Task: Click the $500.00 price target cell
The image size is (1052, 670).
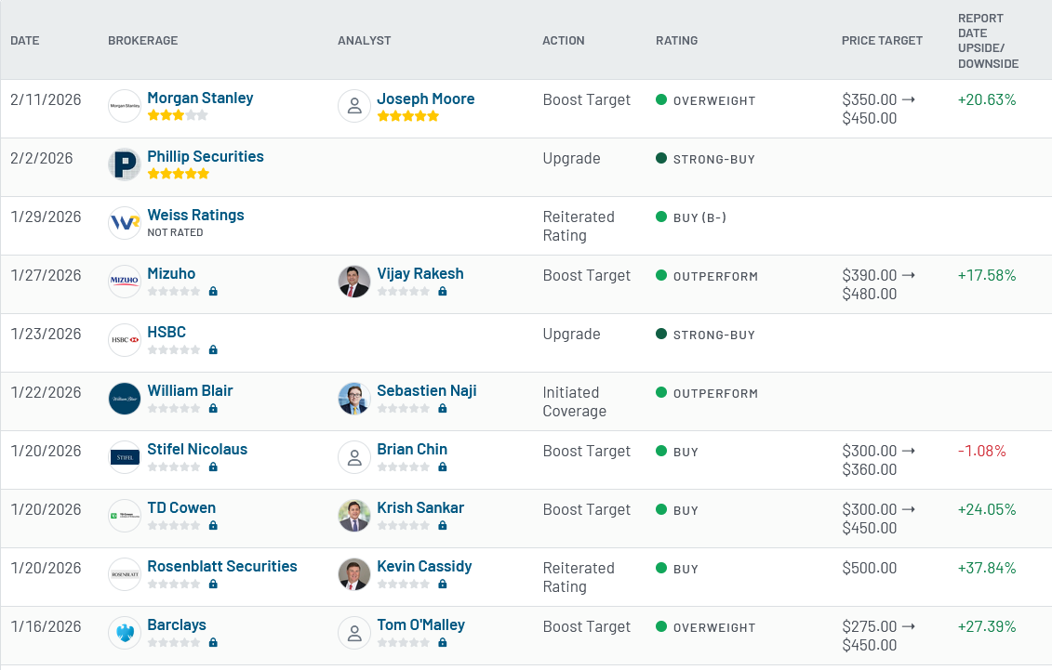Action: click(x=870, y=568)
